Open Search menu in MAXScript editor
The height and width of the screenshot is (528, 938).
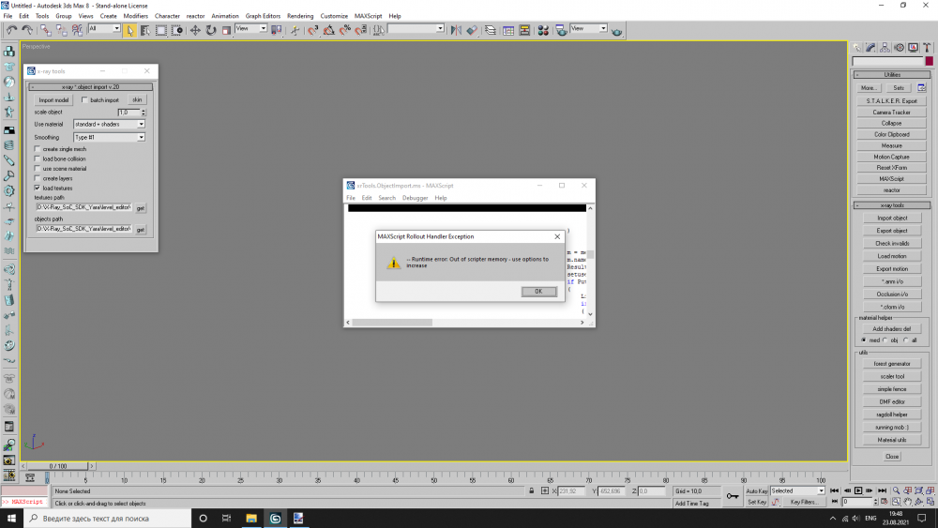[386, 198]
